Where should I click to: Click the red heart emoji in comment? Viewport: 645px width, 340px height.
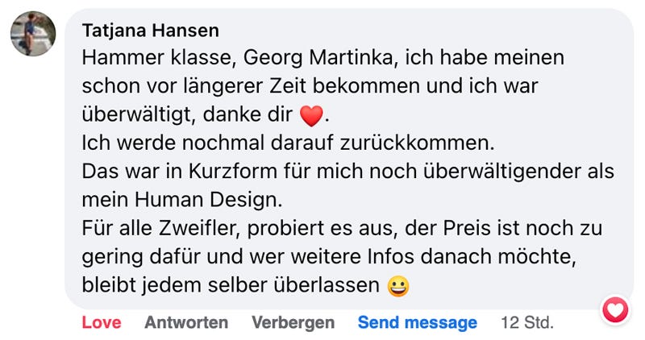310,117
